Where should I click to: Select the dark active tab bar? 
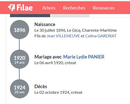(x=30, y=16)
